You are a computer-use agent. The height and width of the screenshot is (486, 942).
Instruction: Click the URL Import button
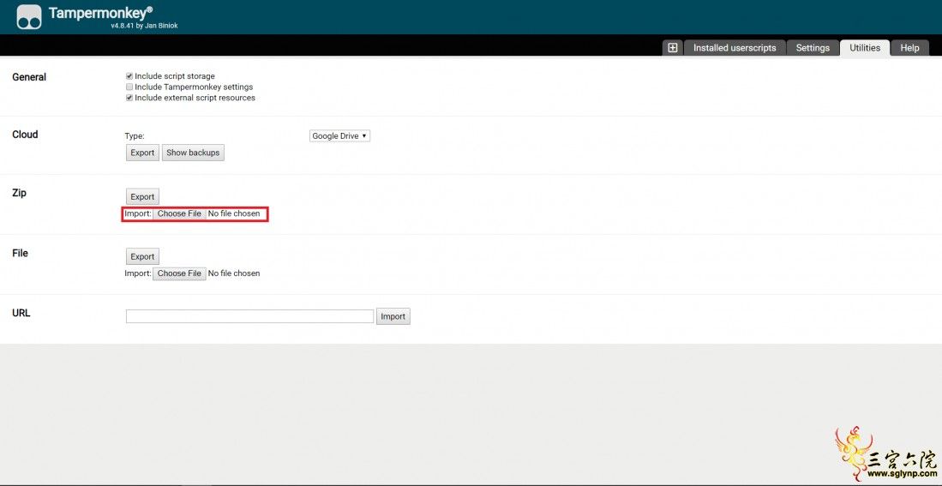click(393, 316)
